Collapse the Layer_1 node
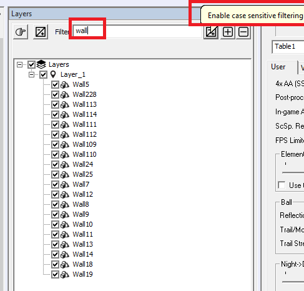The width and height of the screenshot is (304, 291). coord(31,74)
